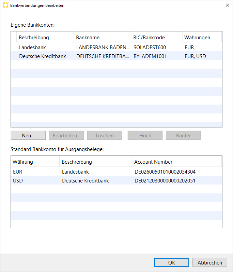Close the Bankverbindungen bearbeiten dialog

228,5
